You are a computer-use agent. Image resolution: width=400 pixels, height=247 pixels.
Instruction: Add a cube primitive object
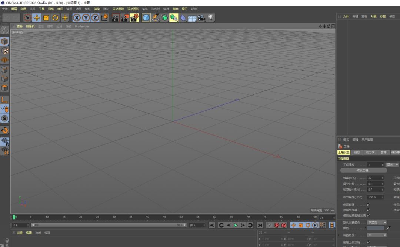[x=146, y=18]
